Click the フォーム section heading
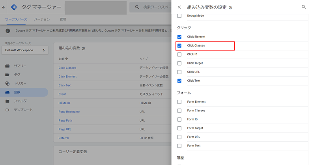Image resolution: width=310 pixels, height=165 pixels. coord(184,93)
